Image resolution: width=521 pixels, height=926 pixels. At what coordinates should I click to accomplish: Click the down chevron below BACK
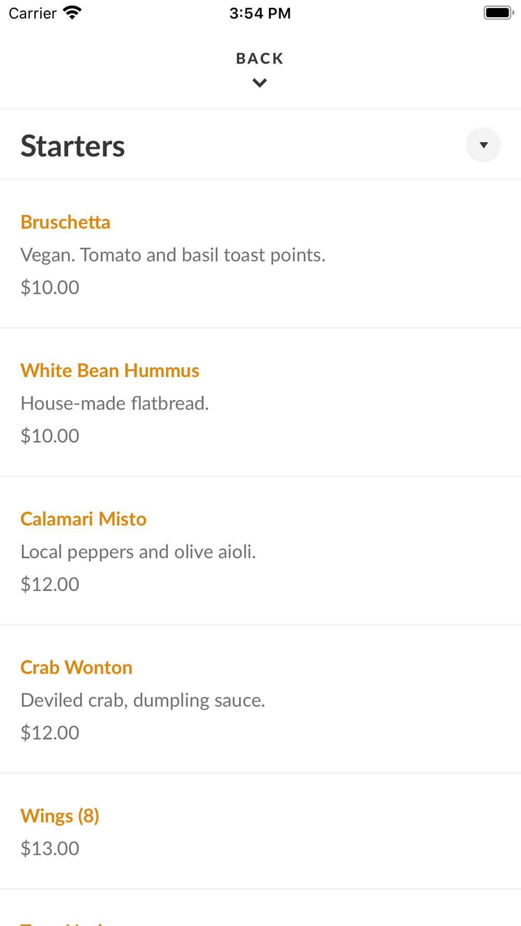point(259,83)
